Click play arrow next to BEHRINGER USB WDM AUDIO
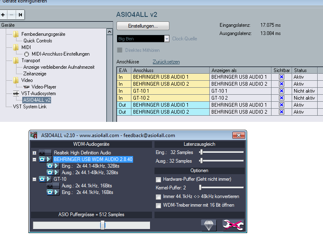 click(x=49, y=159)
